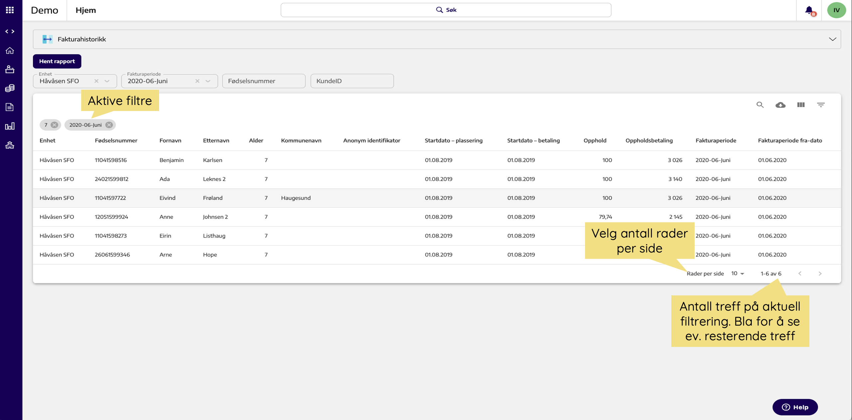Open the IV user avatar menu

pyautogui.click(x=837, y=10)
